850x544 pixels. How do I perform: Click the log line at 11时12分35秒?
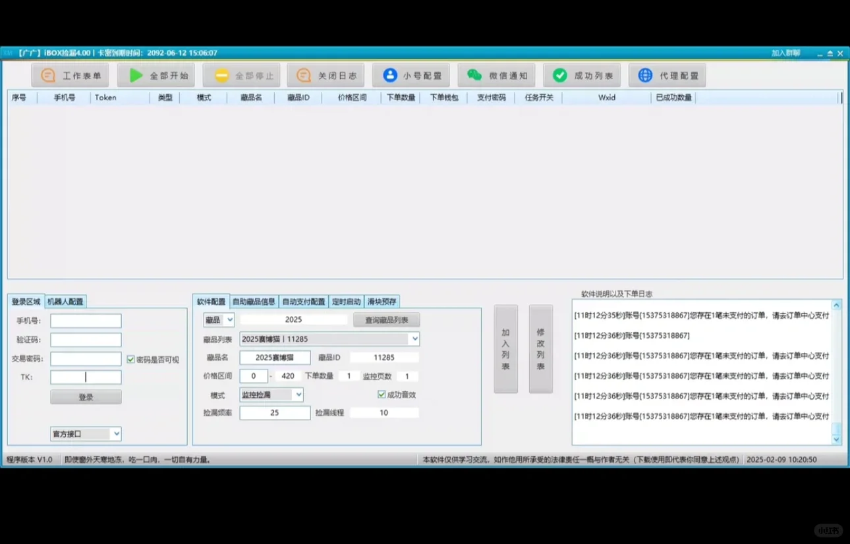coord(702,315)
